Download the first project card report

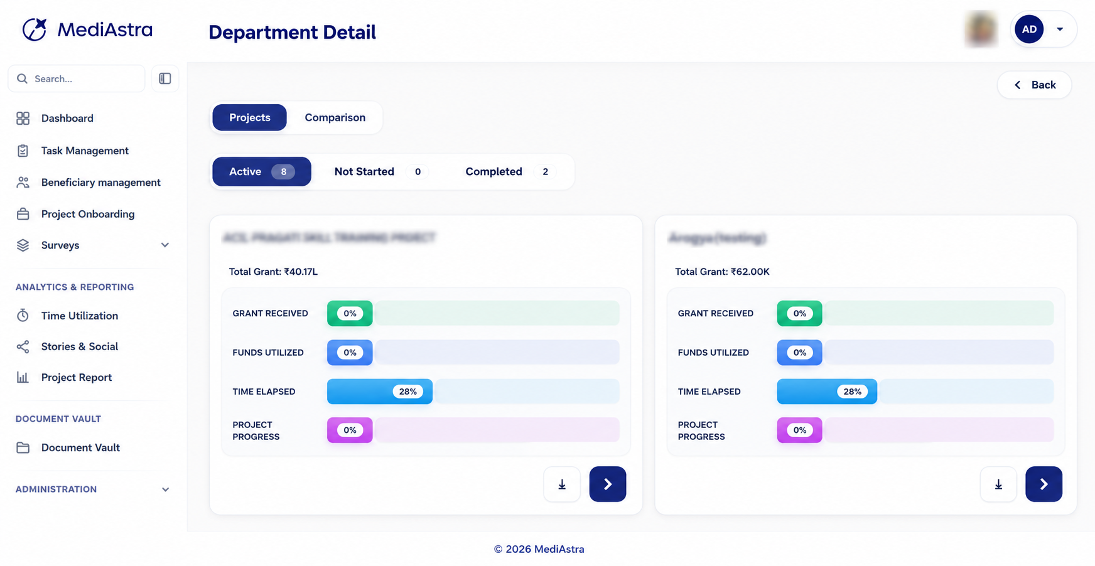(x=562, y=484)
